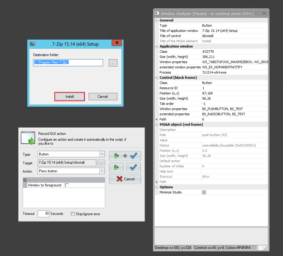Uncheck the Minimize Studio option

pyautogui.click(x=204, y=192)
